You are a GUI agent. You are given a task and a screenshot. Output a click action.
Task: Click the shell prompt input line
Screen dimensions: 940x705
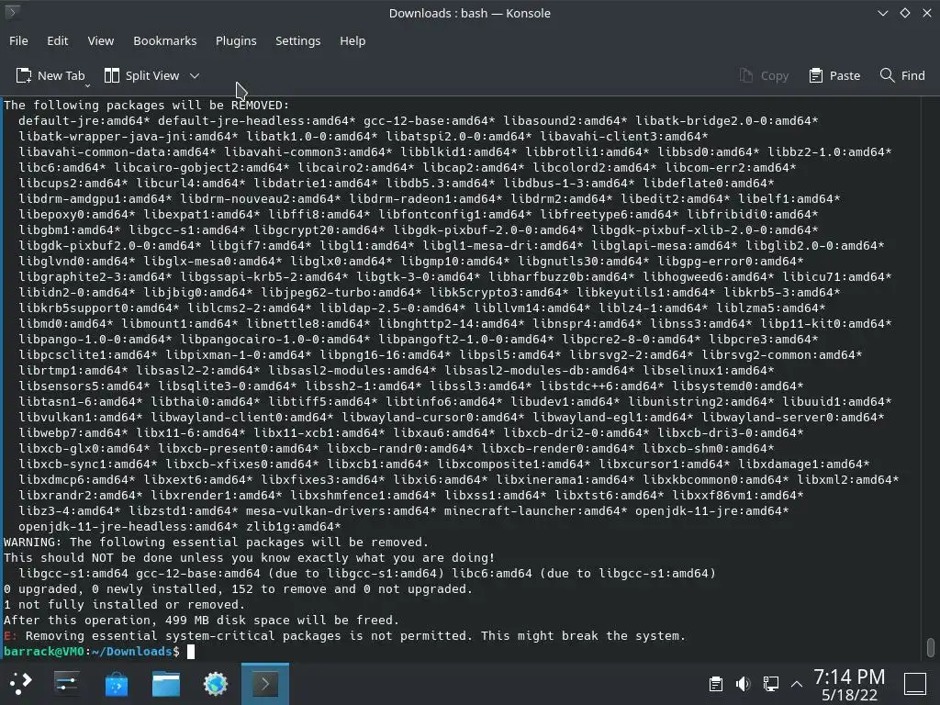point(462,652)
